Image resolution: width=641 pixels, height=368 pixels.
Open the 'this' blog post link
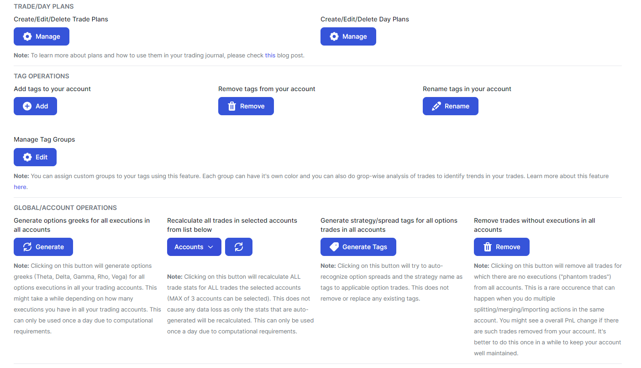tap(270, 56)
